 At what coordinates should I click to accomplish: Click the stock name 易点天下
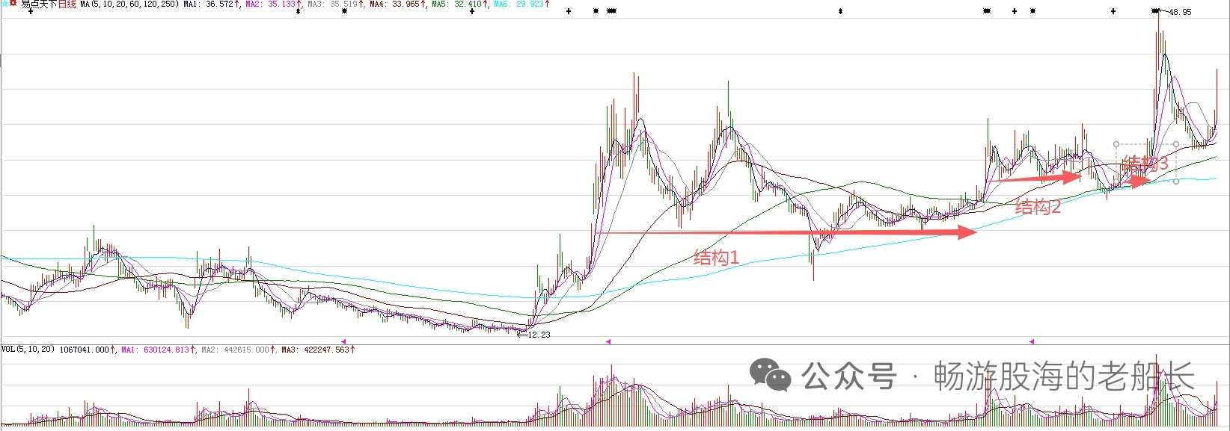pyautogui.click(x=39, y=4)
